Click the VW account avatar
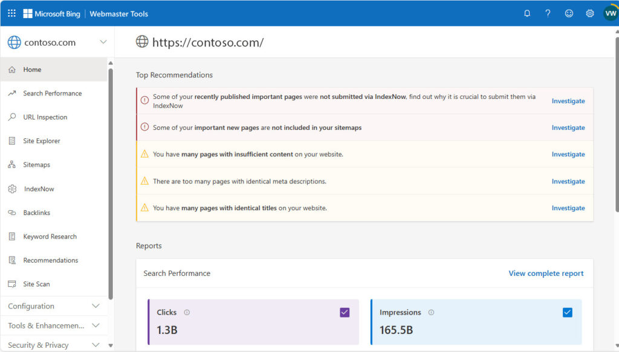This screenshot has width=619, height=352. (611, 13)
